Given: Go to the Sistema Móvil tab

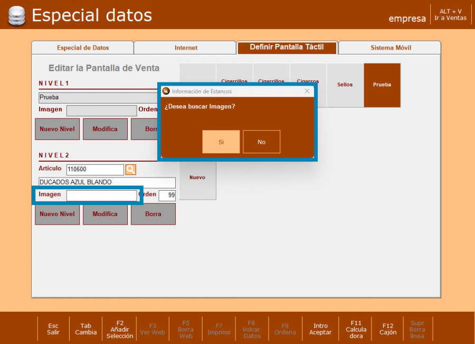Looking at the screenshot, I should point(391,48).
